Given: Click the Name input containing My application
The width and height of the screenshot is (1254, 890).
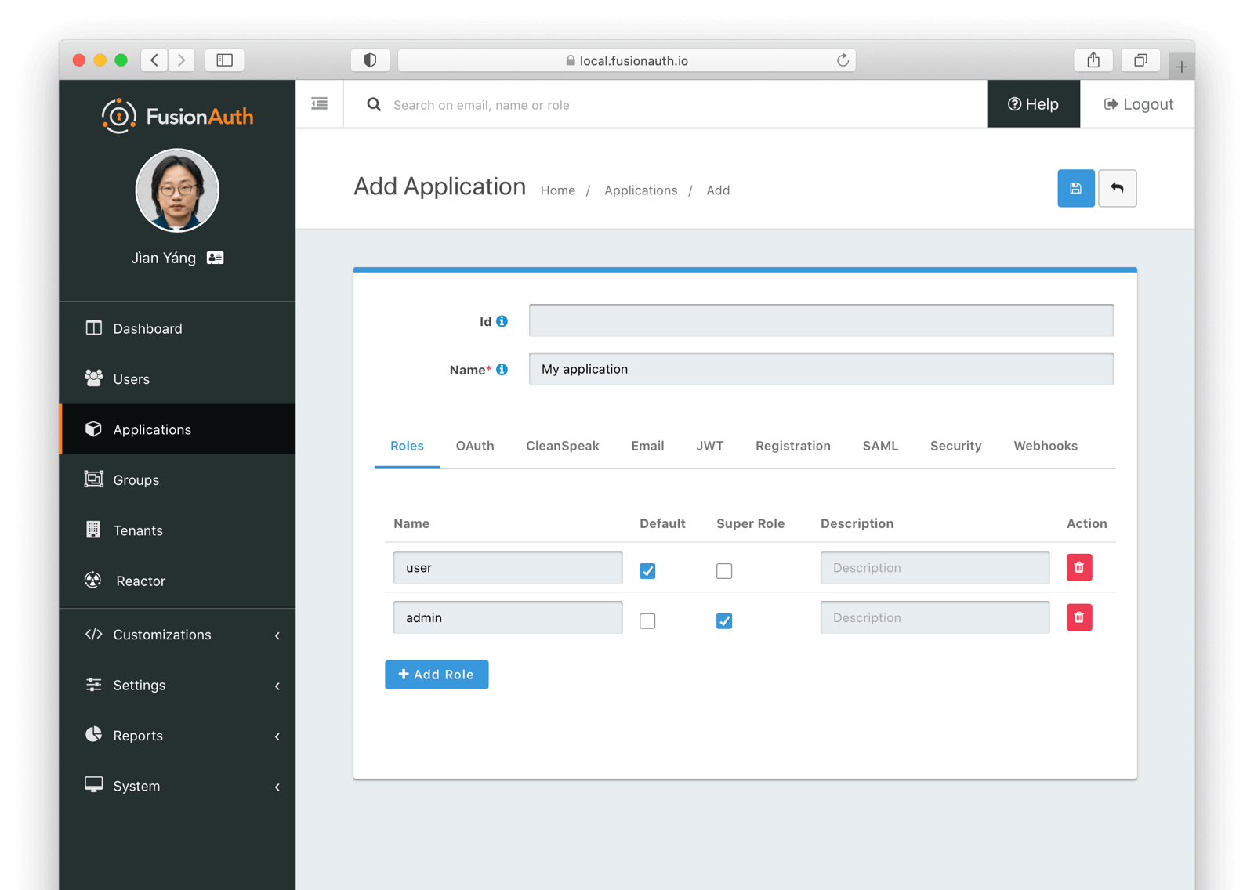Looking at the screenshot, I should click(821, 368).
